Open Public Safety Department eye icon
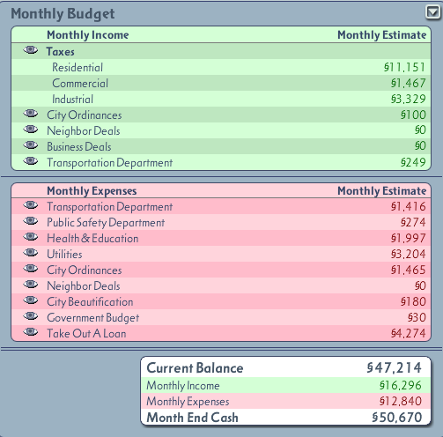 pos(31,221)
